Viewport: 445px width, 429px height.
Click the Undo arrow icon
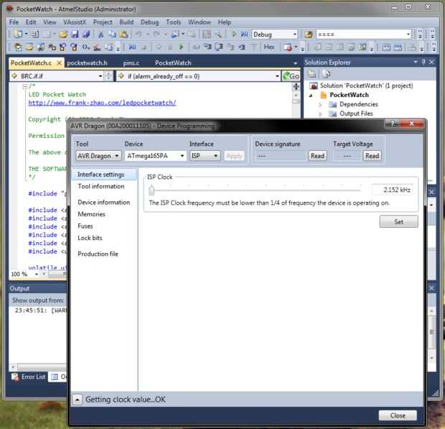(x=139, y=34)
